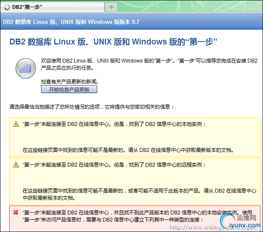
Task: Click the text 检查有关产品更新的新闻
Action: [x=70, y=82]
